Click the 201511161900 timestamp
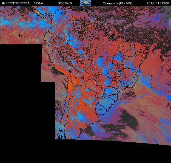The image size is (171, 163). click(158, 3)
